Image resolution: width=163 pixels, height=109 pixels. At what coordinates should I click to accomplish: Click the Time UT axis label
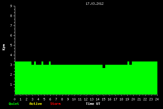pos(93,104)
